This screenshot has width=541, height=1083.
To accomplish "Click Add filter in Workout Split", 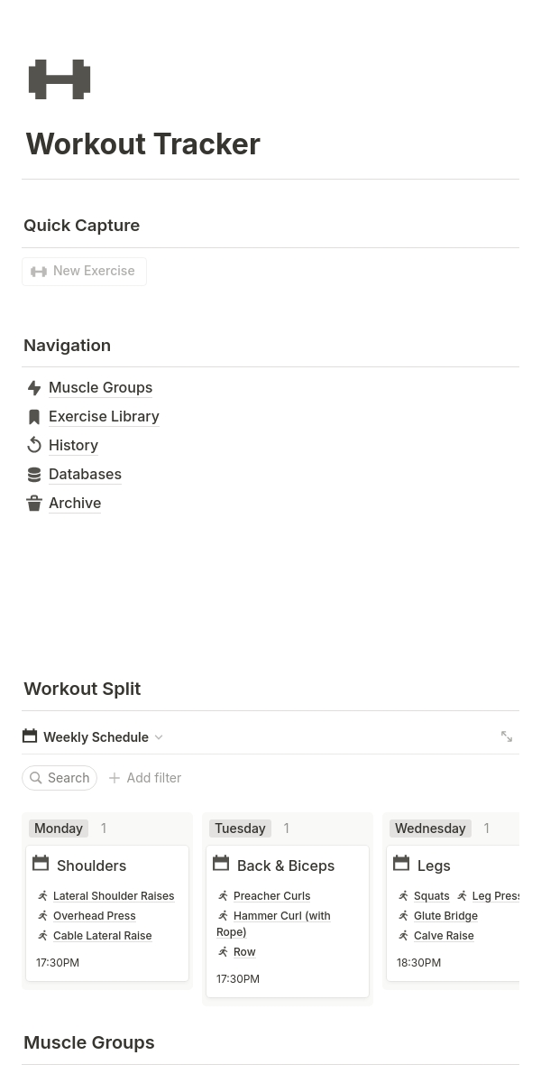I will click(145, 778).
